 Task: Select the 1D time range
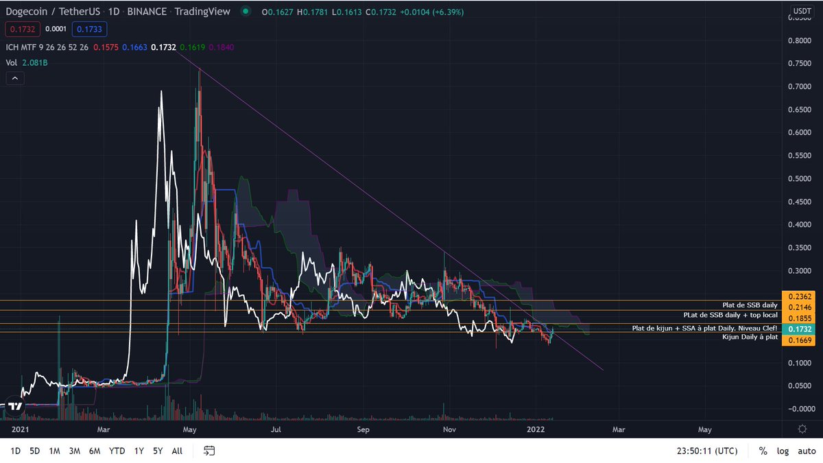(14, 451)
